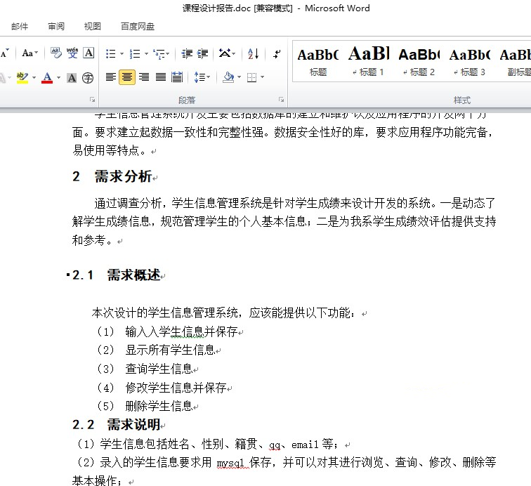Click the misspelled word "mysql"
The width and height of the screenshot is (531, 486).
pyautogui.click(x=230, y=463)
